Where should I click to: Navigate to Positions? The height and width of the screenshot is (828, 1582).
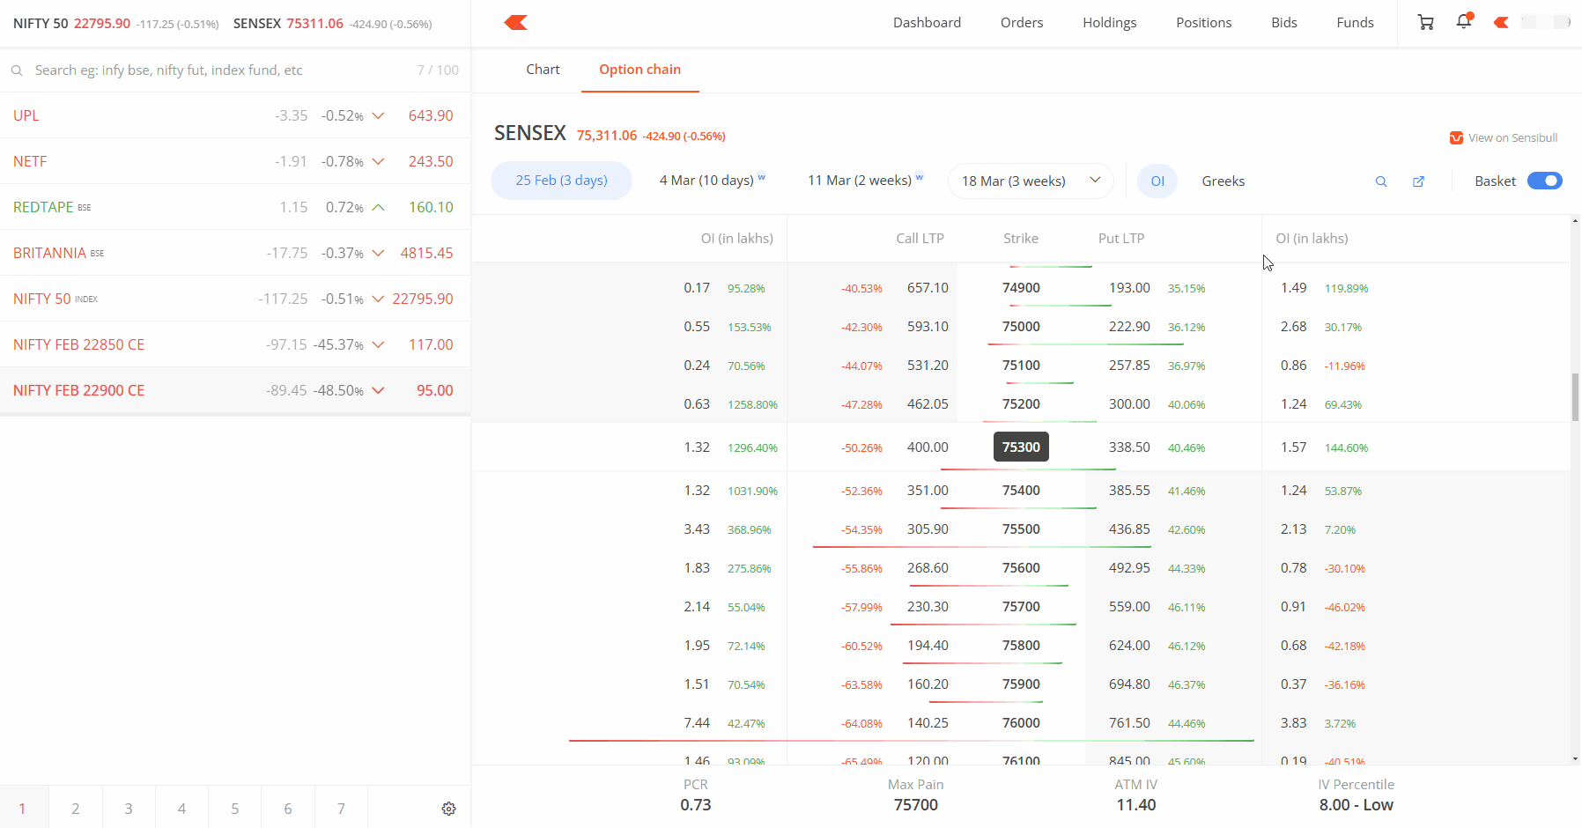click(x=1204, y=23)
